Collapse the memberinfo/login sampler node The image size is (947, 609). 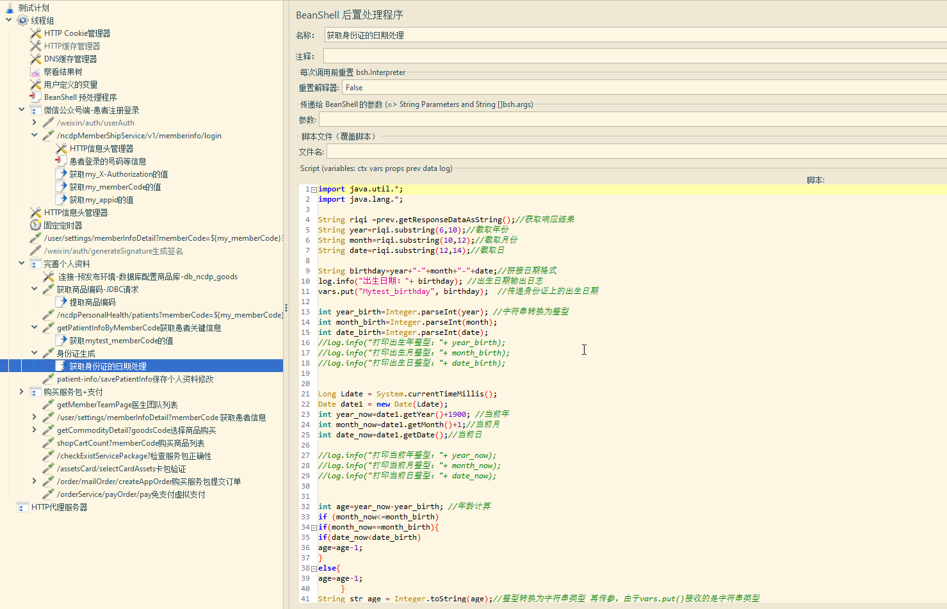[35, 135]
